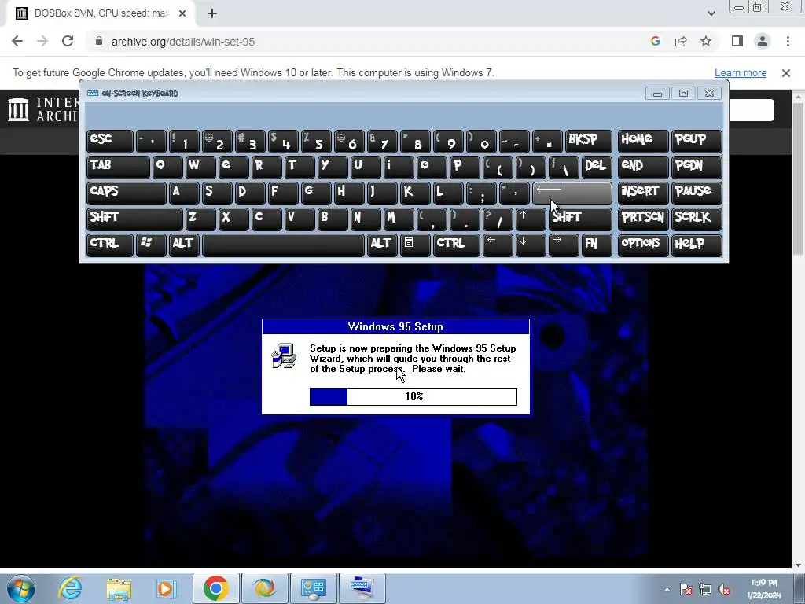
Task: Toggle the right ALT key
Action: tap(382, 245)
